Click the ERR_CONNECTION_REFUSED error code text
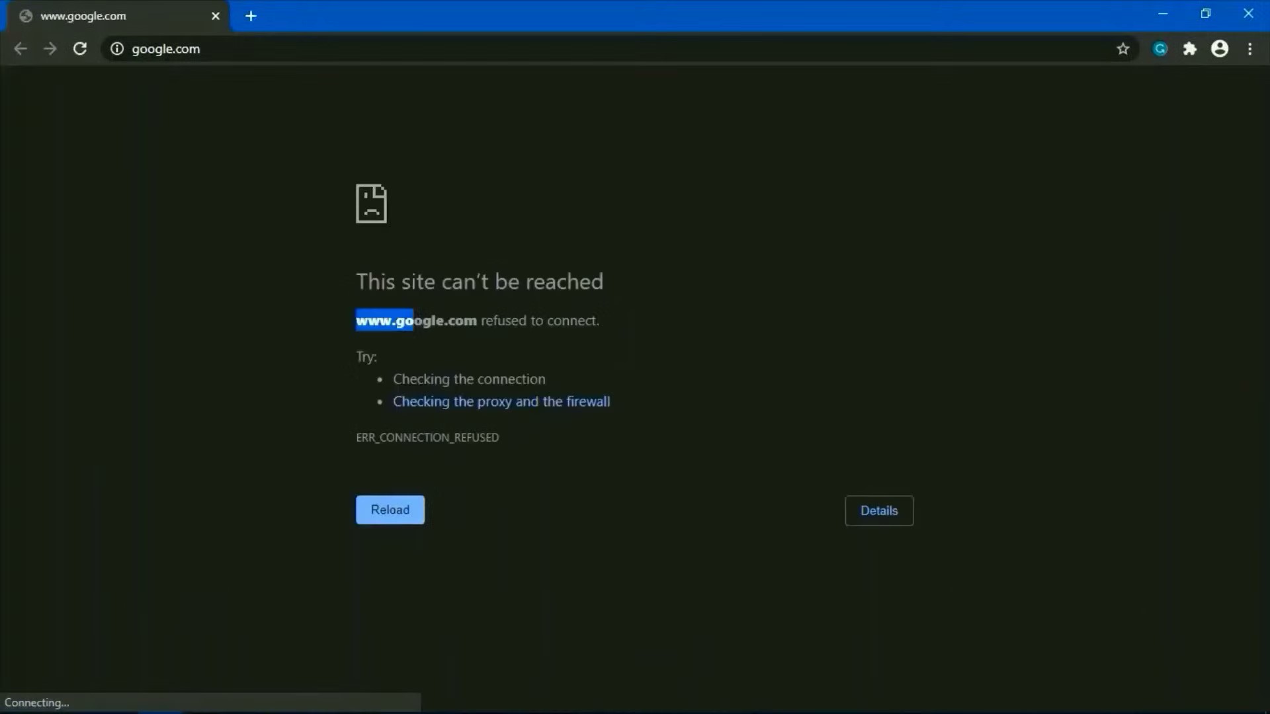Viewport: 1270px width, 714px height. point(427,438)
